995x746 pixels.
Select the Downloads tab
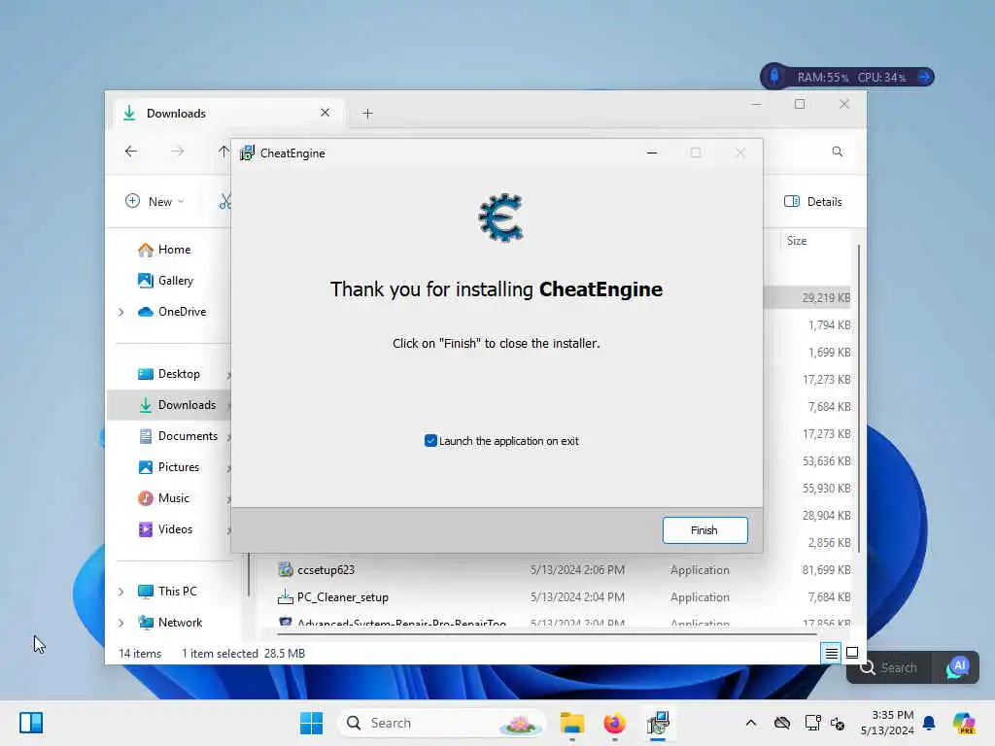pyautogui.click(x=228, y=114)
